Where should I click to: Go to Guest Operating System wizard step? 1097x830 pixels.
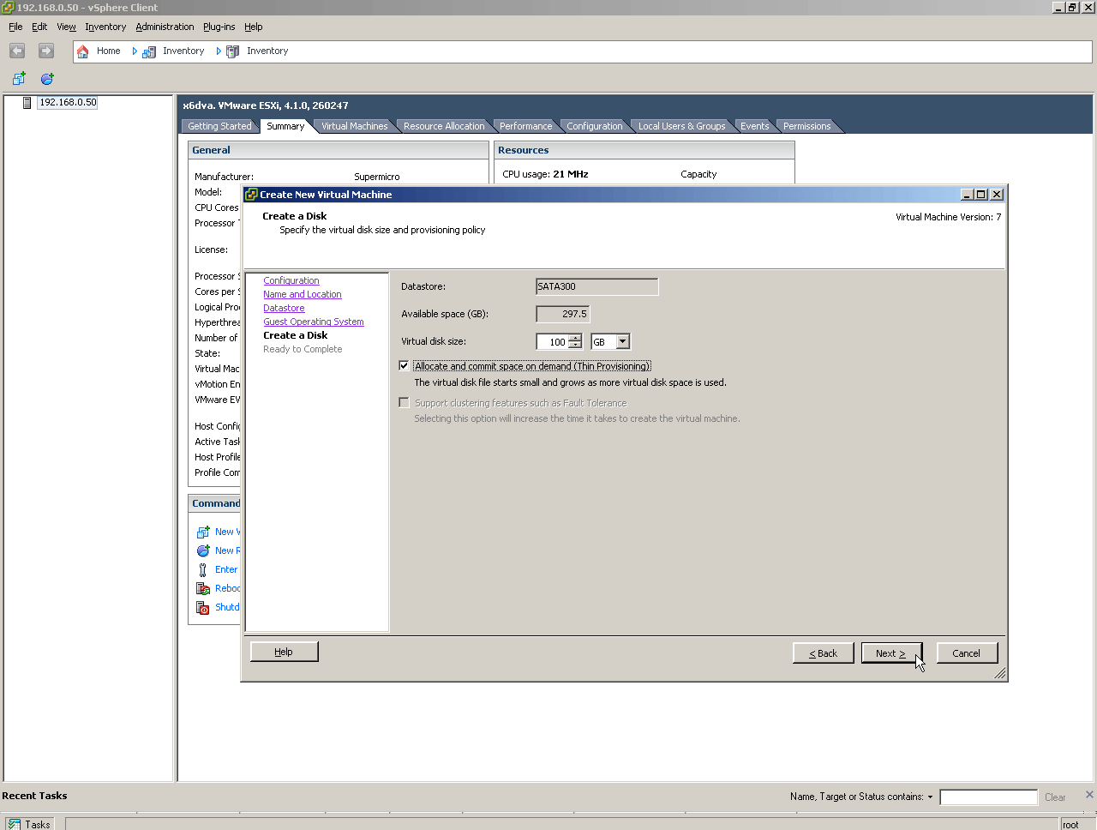click(x=314, y=322)
